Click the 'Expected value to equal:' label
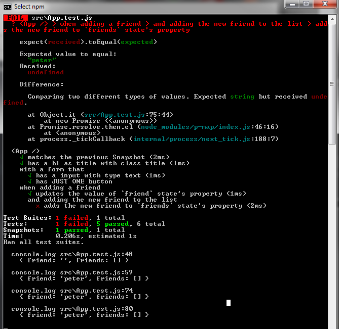This screenshot has width=339, height=329. pos(68,54)
